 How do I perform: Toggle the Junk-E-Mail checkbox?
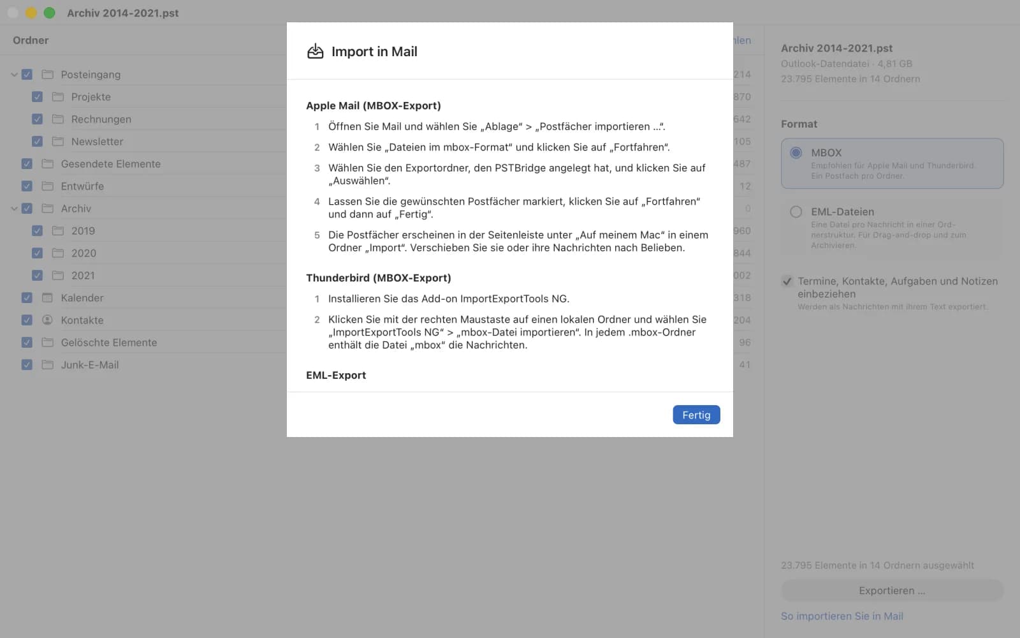tap(27, 365)
